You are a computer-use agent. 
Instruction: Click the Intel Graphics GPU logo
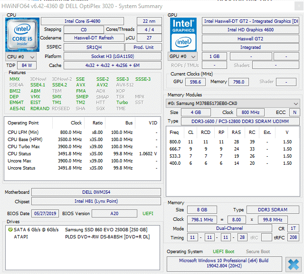pyautogui.click(x=183, y=34)
